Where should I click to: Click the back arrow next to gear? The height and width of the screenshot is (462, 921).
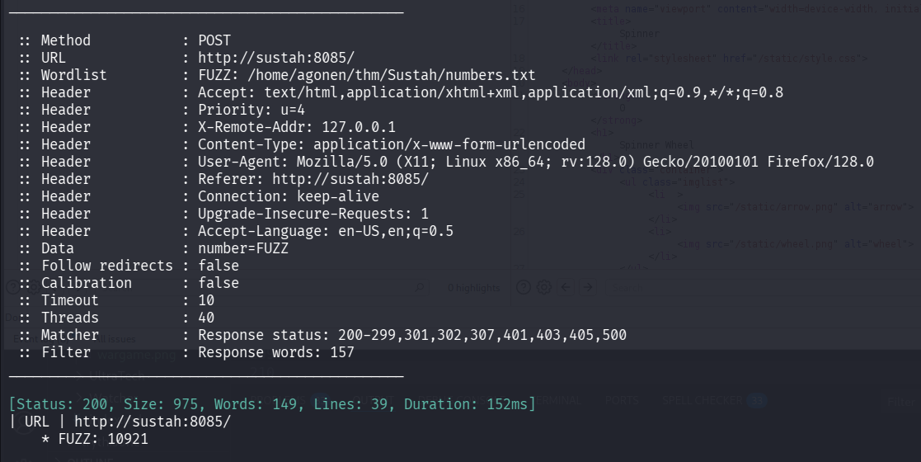coord(566,287)
